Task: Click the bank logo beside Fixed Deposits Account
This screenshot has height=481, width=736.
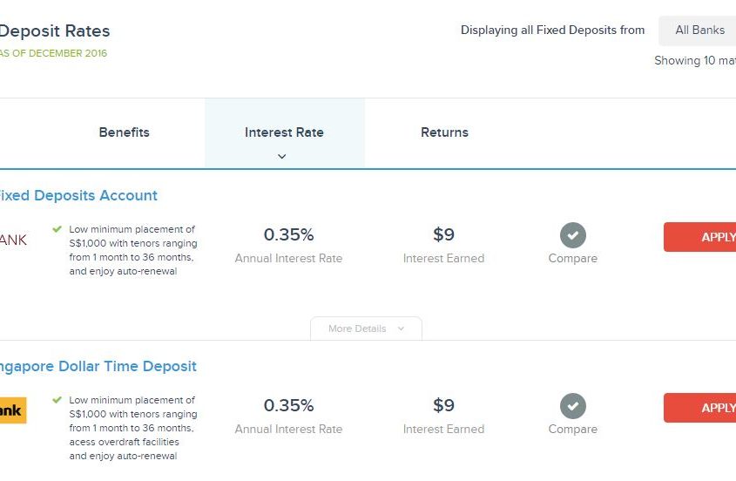Action: (x=13, y=240)
